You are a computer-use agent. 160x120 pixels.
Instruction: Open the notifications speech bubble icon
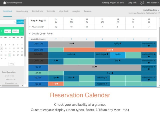coord(142,3)
